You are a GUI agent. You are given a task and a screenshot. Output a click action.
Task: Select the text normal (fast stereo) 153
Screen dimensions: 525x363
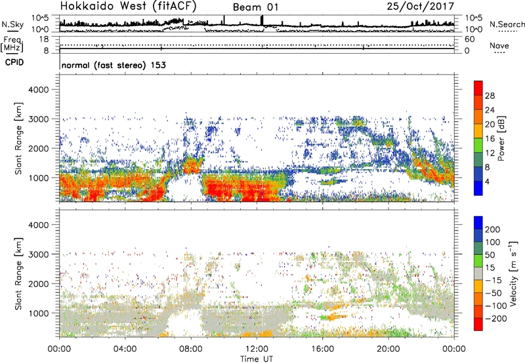click(114, 65)
